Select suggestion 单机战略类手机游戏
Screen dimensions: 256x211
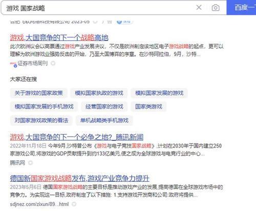(x=104, y=120)
